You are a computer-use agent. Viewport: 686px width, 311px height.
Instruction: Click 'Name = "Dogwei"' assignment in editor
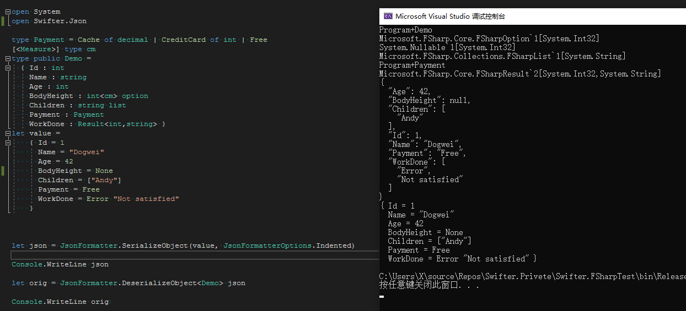(x=71, y=152)
